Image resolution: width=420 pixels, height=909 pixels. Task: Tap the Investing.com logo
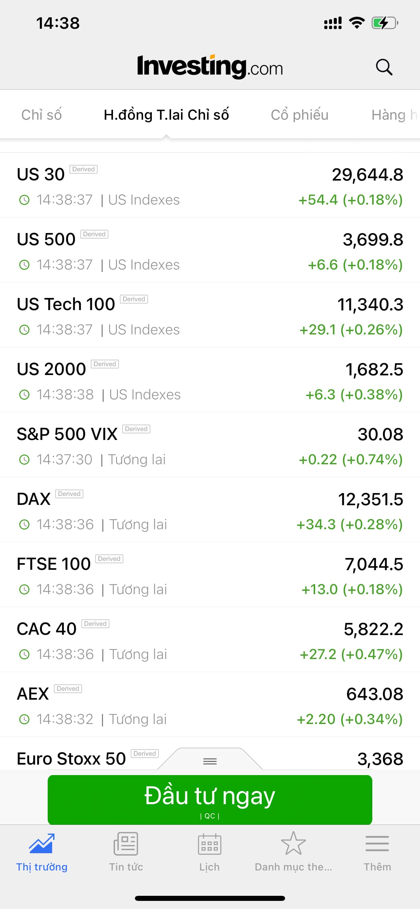[x=210, y=67]
